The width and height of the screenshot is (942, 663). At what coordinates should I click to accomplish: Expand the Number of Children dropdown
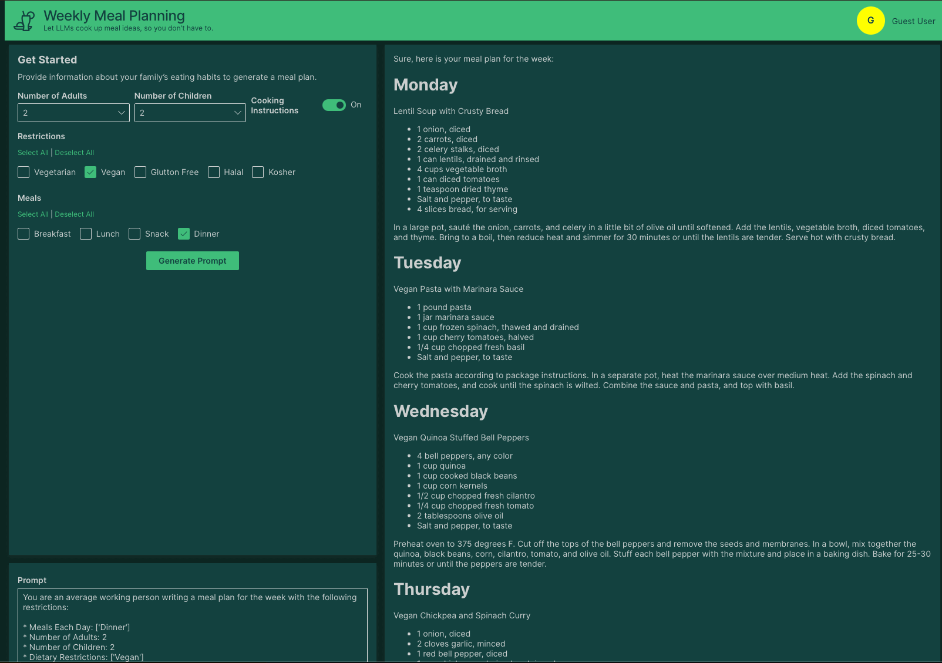190,113
